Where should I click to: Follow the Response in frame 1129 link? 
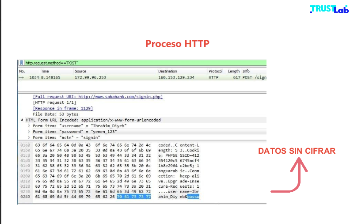point(63,108)
